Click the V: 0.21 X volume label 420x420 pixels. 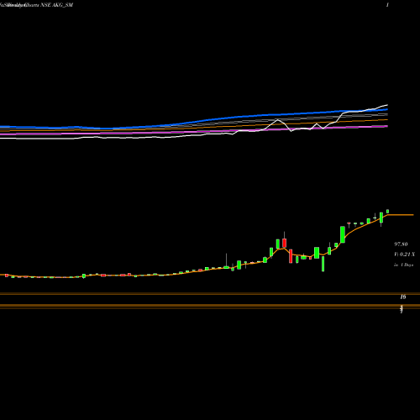[404, 255]
